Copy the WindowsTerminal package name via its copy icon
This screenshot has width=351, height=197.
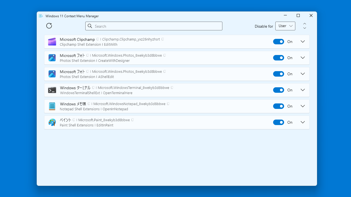pyautogui.click(x=172, y=88)
